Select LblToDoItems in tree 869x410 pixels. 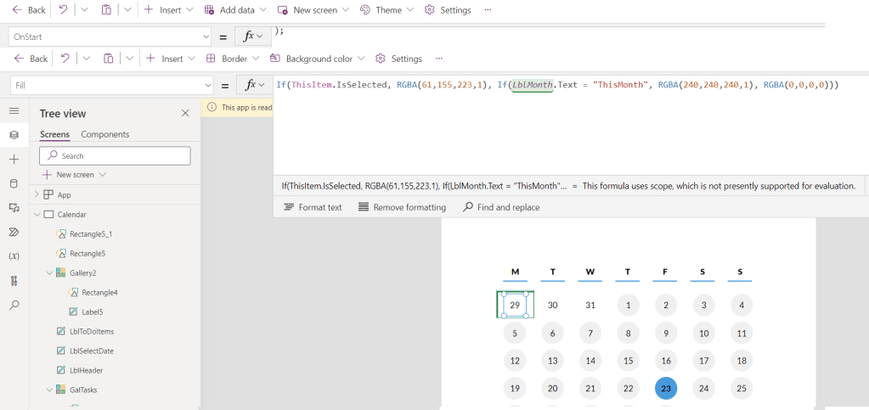tap(92, 331)
